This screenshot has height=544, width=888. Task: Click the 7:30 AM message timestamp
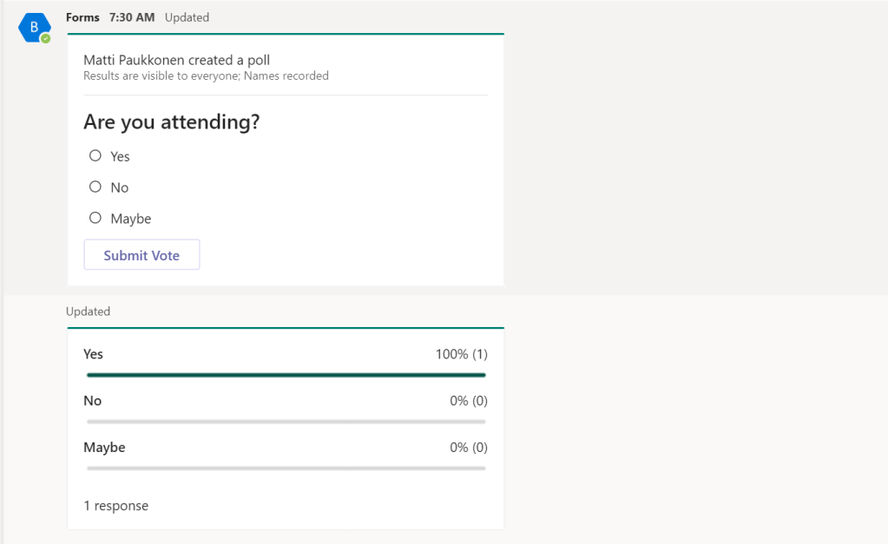point(132,17)
